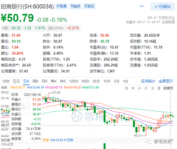Switch to the 分时 chart tab
This screenshot has width=177, height=149.
click(x=6, y=81)
